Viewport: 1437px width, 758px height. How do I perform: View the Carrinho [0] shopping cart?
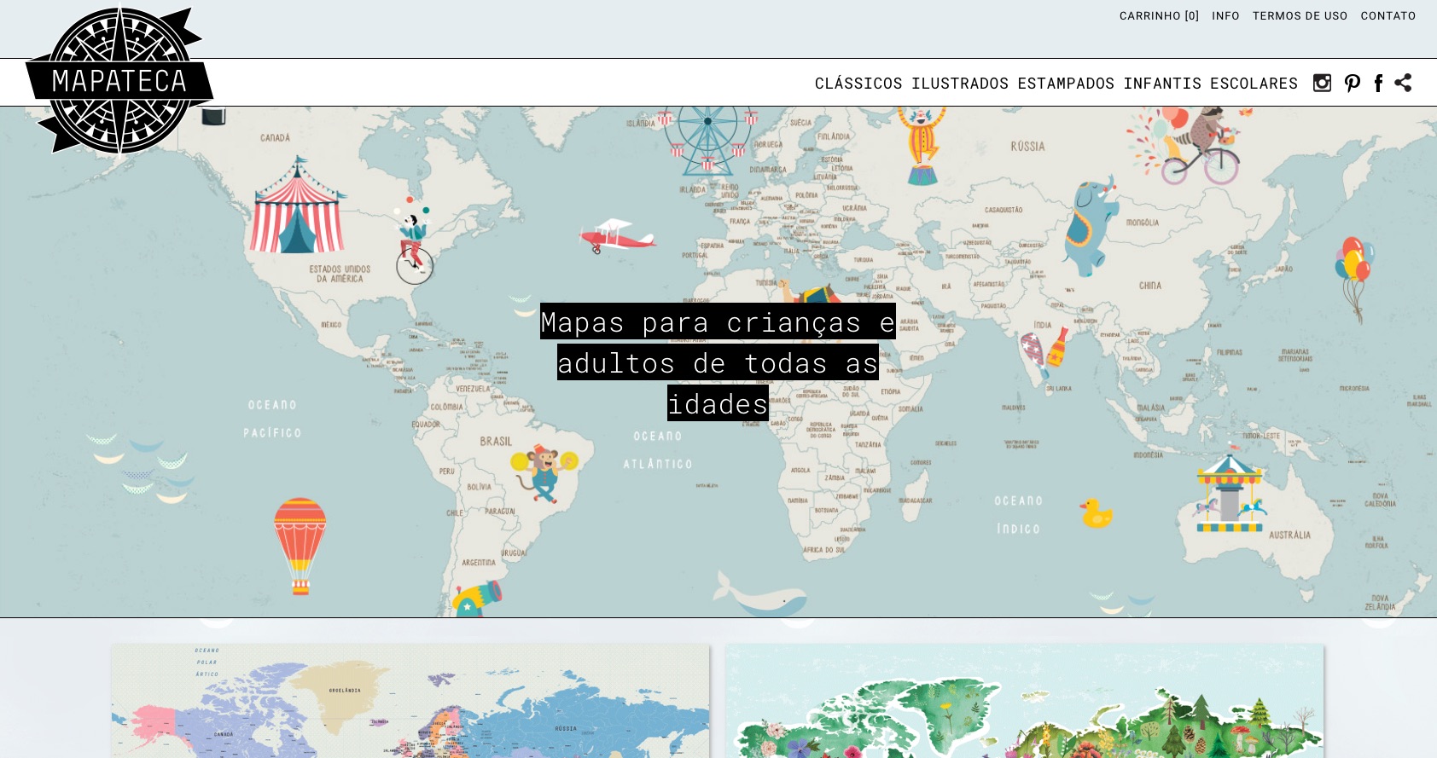click(1159, 16)
